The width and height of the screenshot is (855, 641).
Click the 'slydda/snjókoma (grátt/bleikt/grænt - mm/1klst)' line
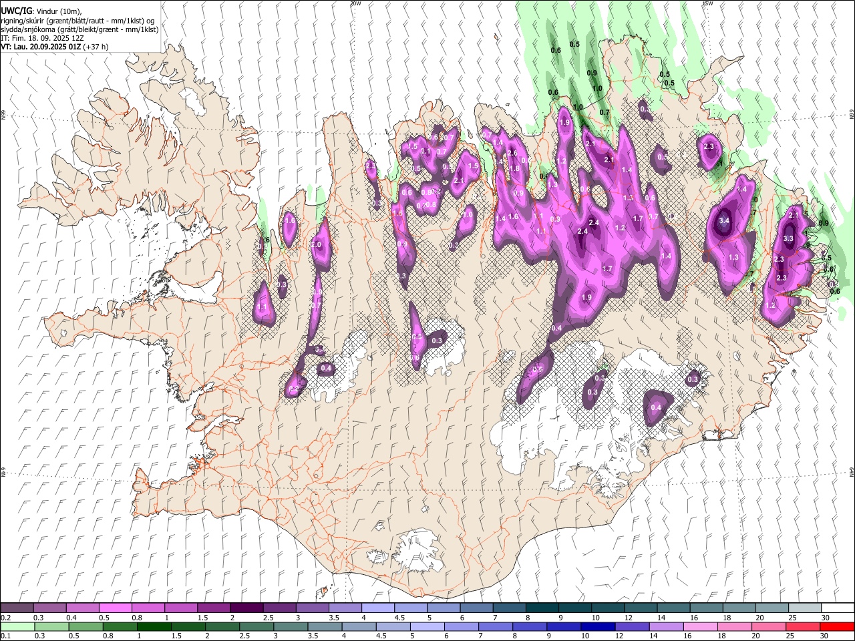coord(79,29)
